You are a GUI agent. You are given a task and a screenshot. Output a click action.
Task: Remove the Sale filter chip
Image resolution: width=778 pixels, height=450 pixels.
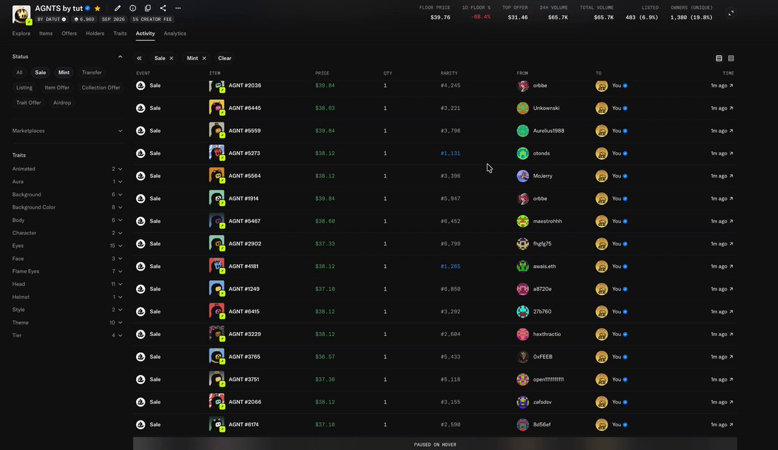[x=171, y=58]
